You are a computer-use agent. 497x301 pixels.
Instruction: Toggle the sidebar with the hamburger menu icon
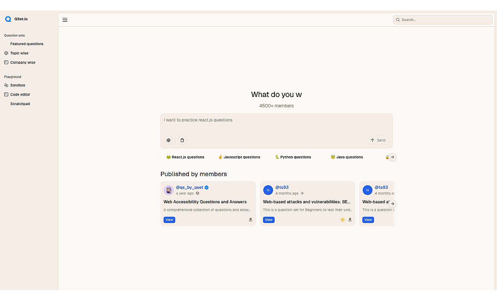[x=65, y=20]
